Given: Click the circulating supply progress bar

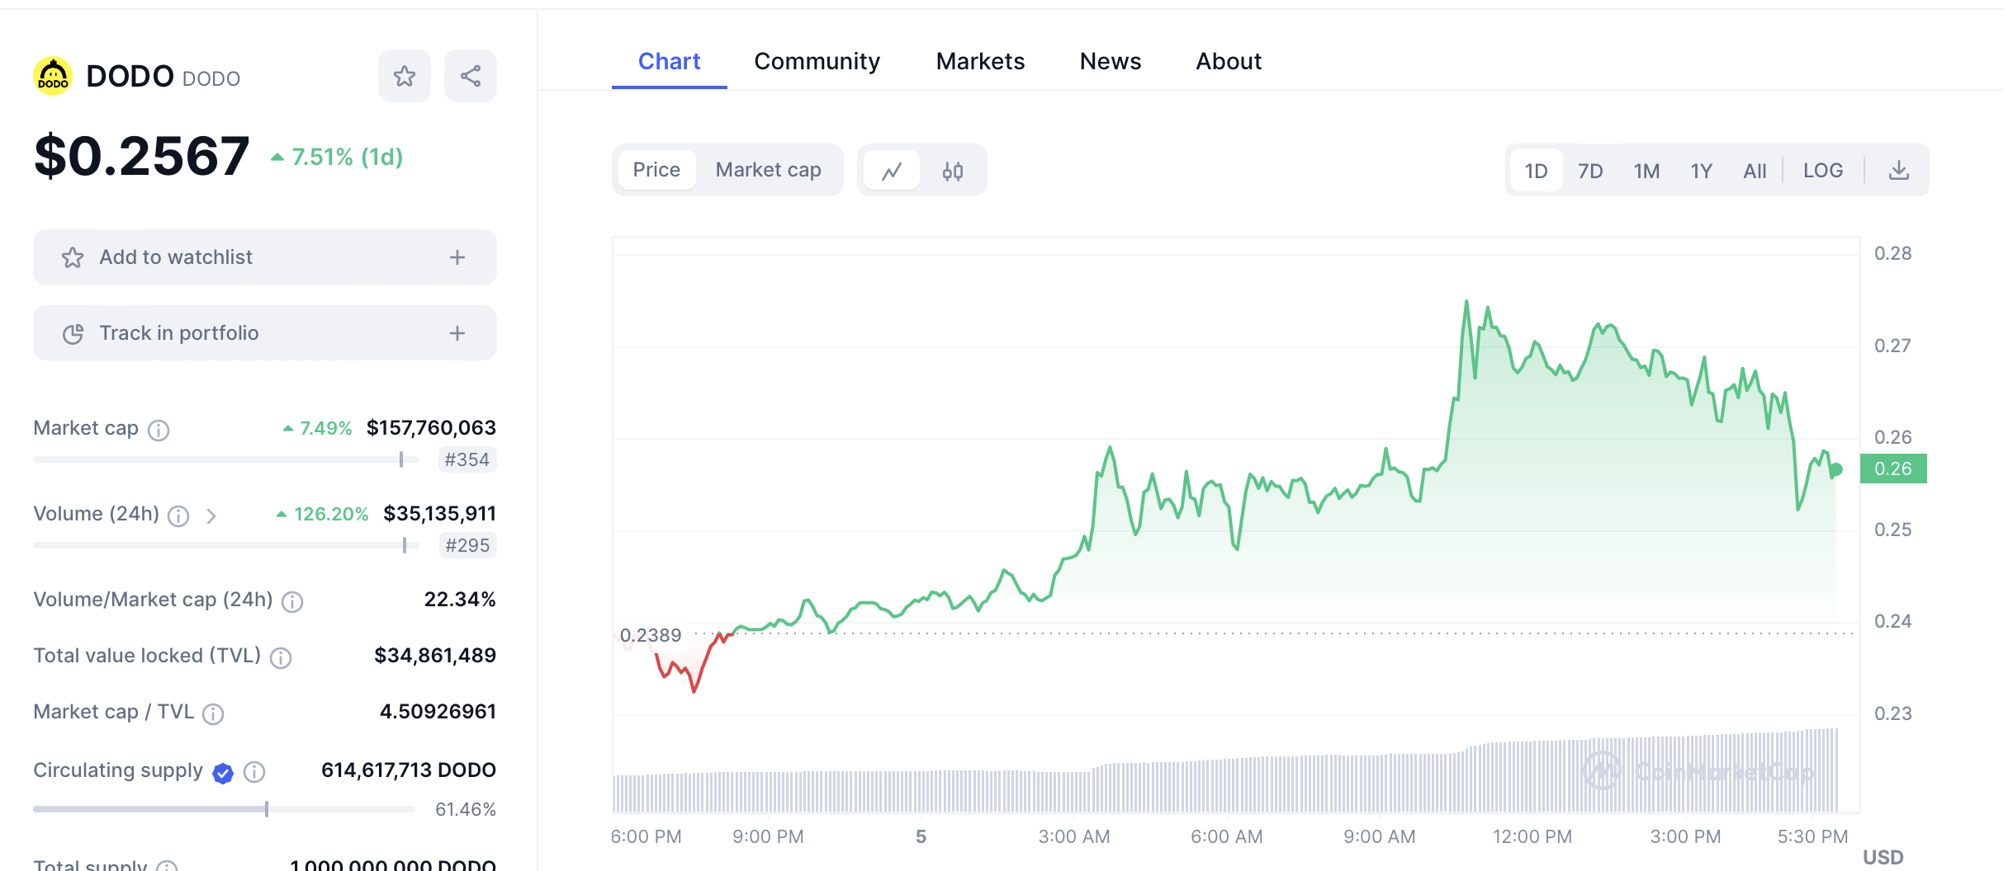Looking at the screenshot, I should click(x=223, y=809).
